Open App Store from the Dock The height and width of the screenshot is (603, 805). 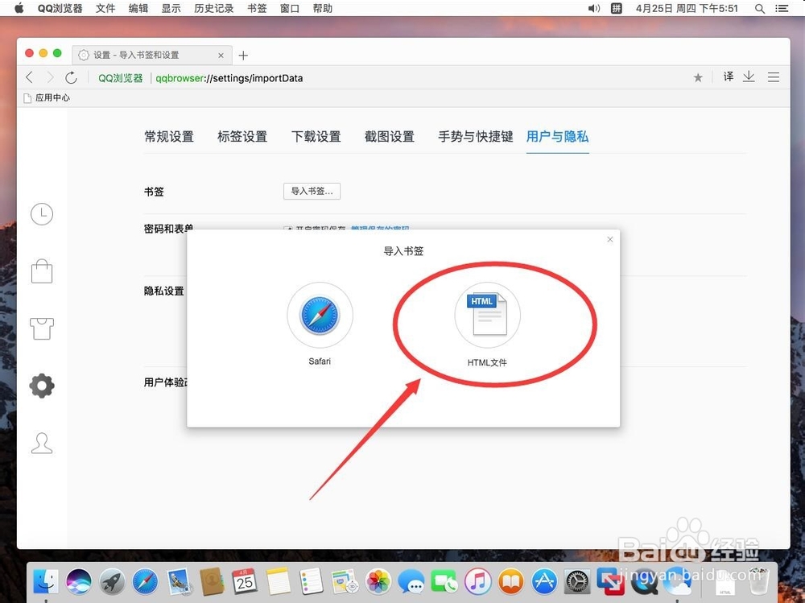(544, 581)
